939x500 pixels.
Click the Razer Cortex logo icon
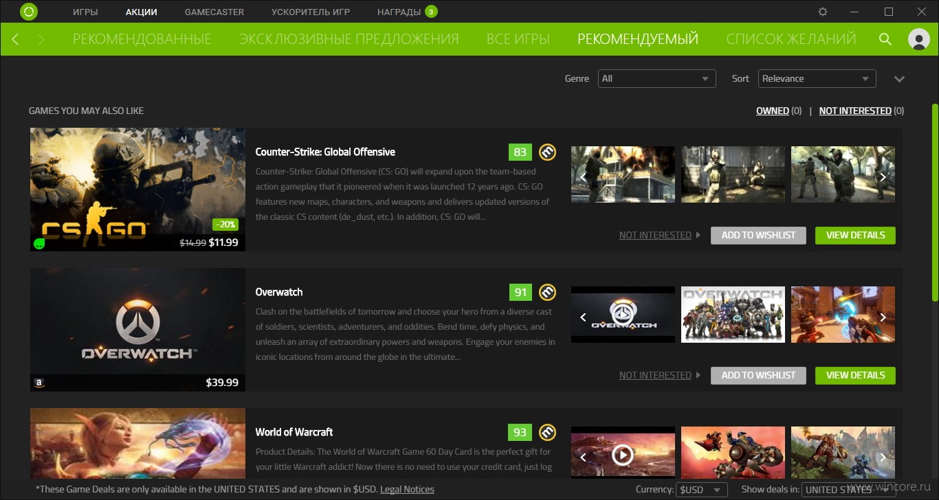click(29, 12)
